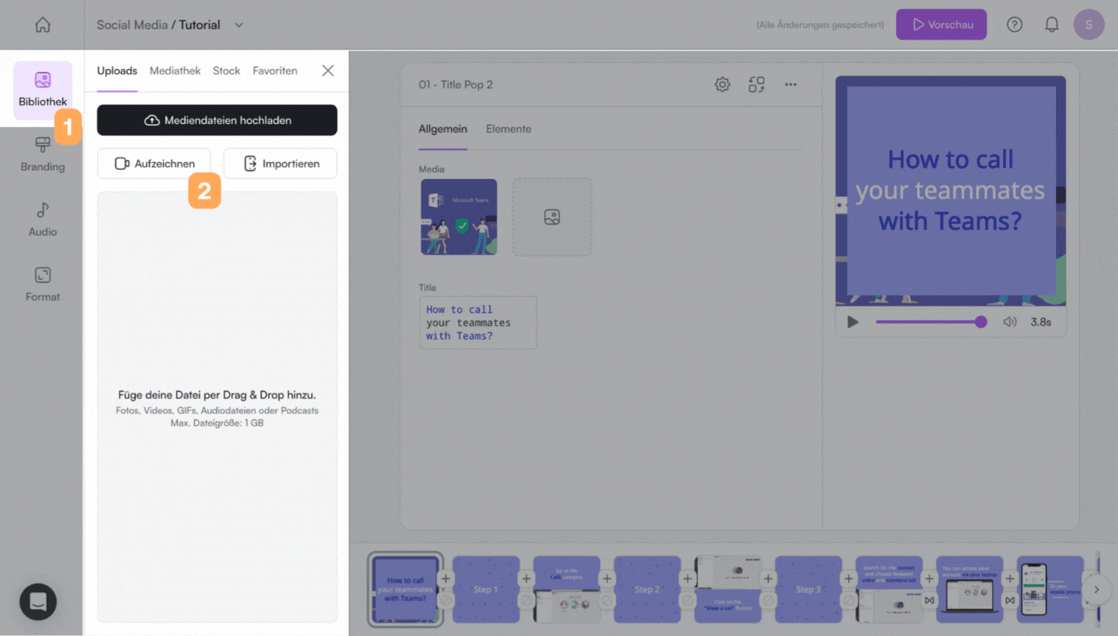The height and width of the screenshot is (636, 1118).
Task: Add scene between search contact and laptop scenes
Action: tap(929, 579)
